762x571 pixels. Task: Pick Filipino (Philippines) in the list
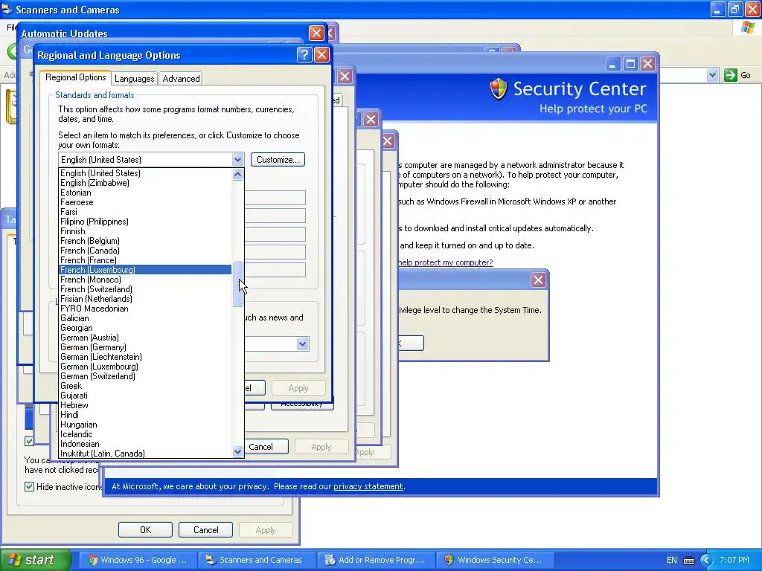(x=145, y=222)
